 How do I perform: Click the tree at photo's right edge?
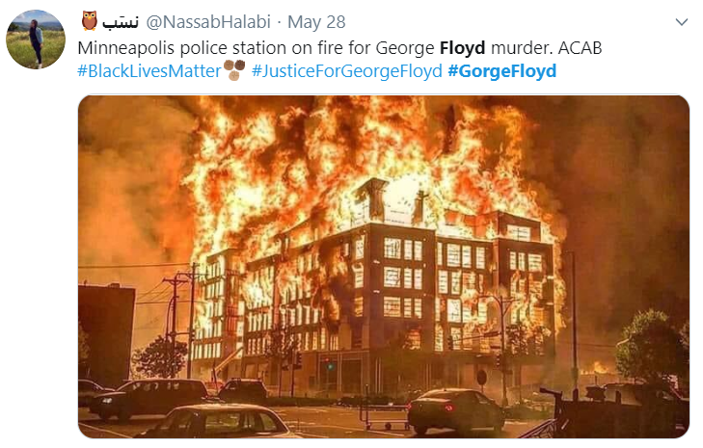pos(652,347)
